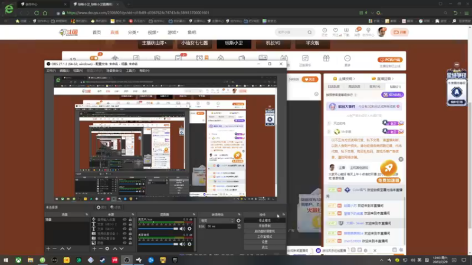Open transition properties gear icon
This screenshot has height=265, width=472.
pos(238,220)
